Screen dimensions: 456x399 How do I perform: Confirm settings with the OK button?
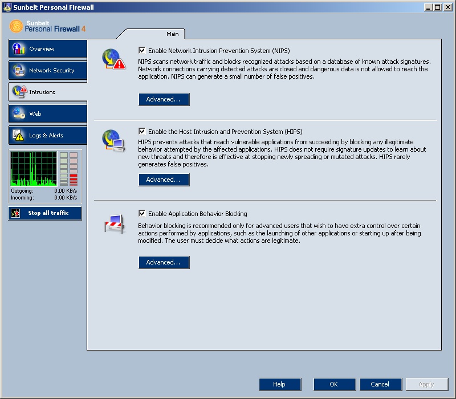coord(334,384)
